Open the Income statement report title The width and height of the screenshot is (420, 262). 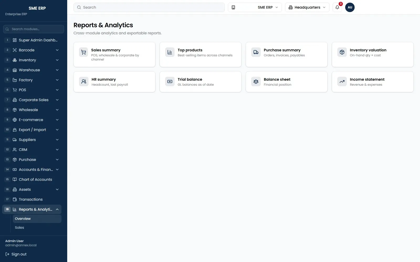click(367, 79)
